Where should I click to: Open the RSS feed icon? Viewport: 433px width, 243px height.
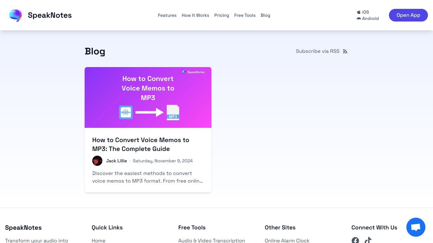point(345,51)
